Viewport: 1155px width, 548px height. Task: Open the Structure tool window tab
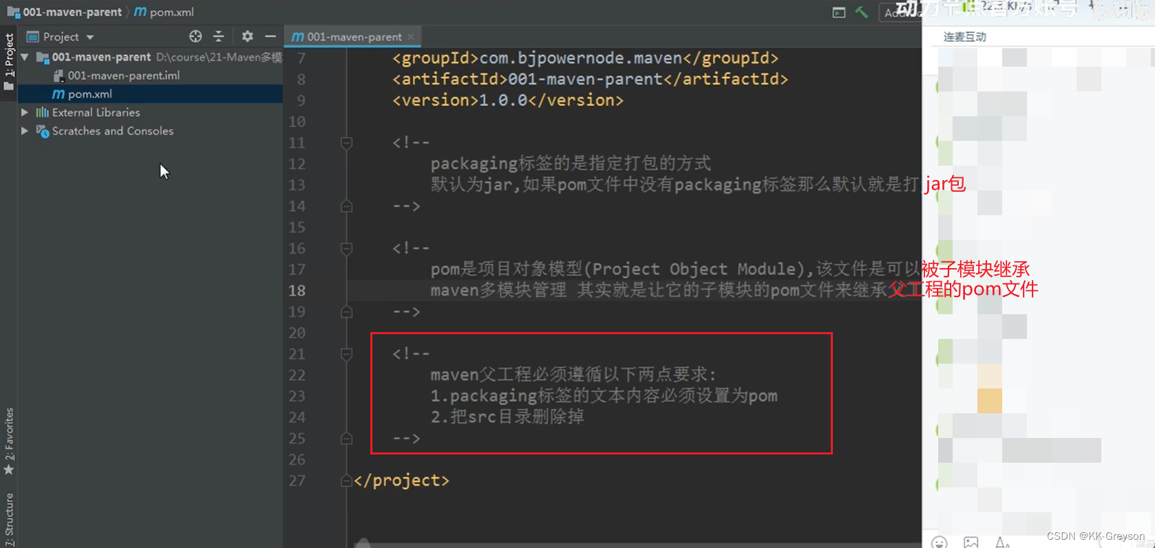pyautogui.click(x=9, y=519)
